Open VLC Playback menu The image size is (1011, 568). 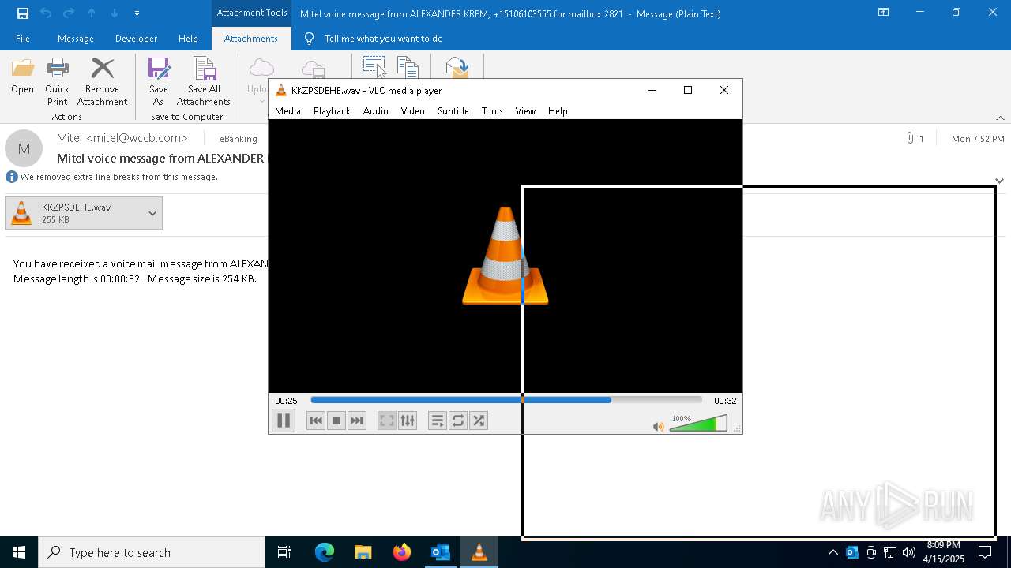tap(332, 111)
